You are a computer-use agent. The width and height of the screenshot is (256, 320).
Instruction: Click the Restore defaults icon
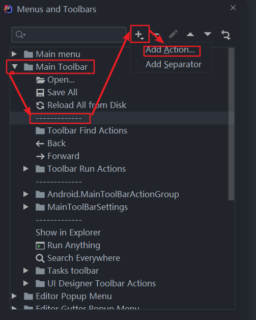226,35
